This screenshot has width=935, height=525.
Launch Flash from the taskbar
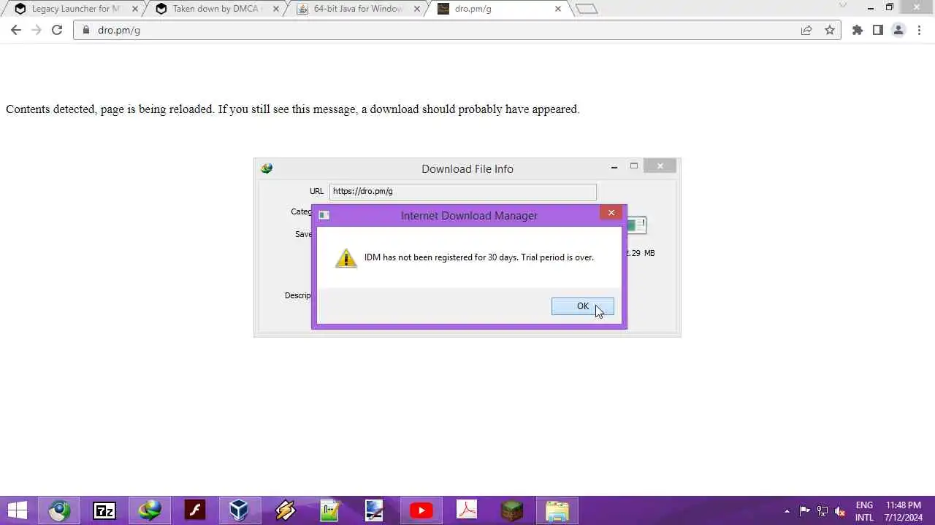coord(195,510)
